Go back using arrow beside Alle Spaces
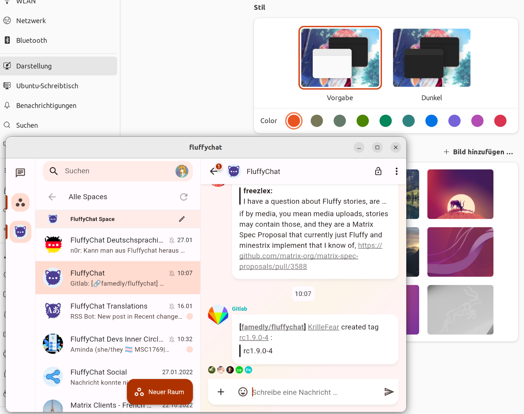 pos(52,197)
